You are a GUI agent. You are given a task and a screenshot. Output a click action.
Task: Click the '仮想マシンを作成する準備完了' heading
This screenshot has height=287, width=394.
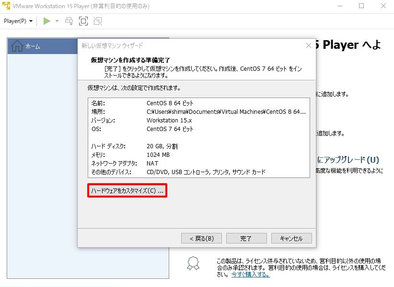pos(130,60)
